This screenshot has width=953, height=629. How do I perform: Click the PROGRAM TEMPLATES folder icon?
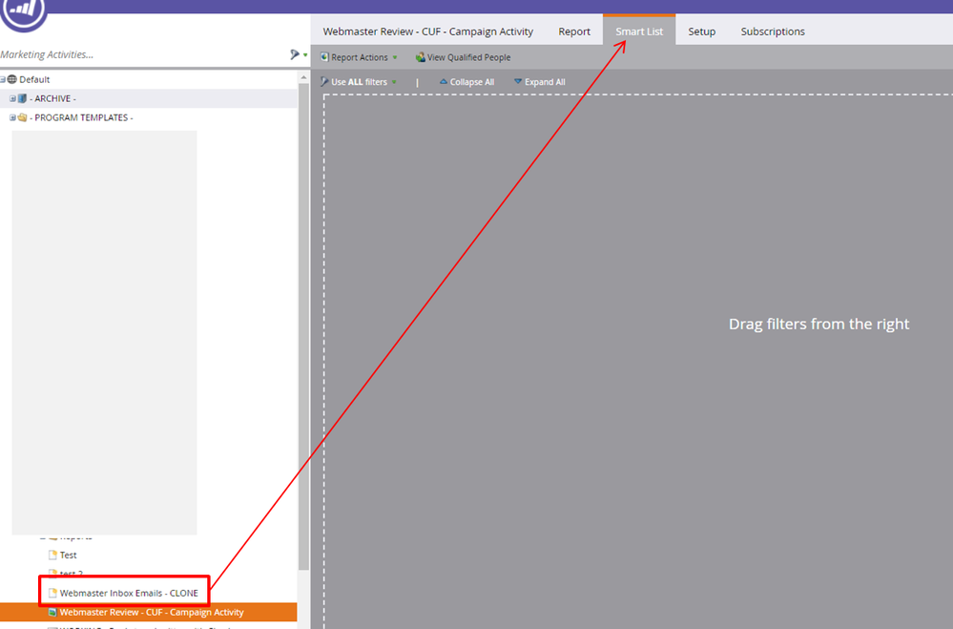(23, 117)
